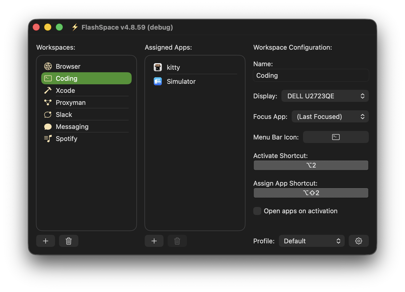Delete the selected assigned app
The width and height of the screenshot is (405, 292).
(177, 241)
